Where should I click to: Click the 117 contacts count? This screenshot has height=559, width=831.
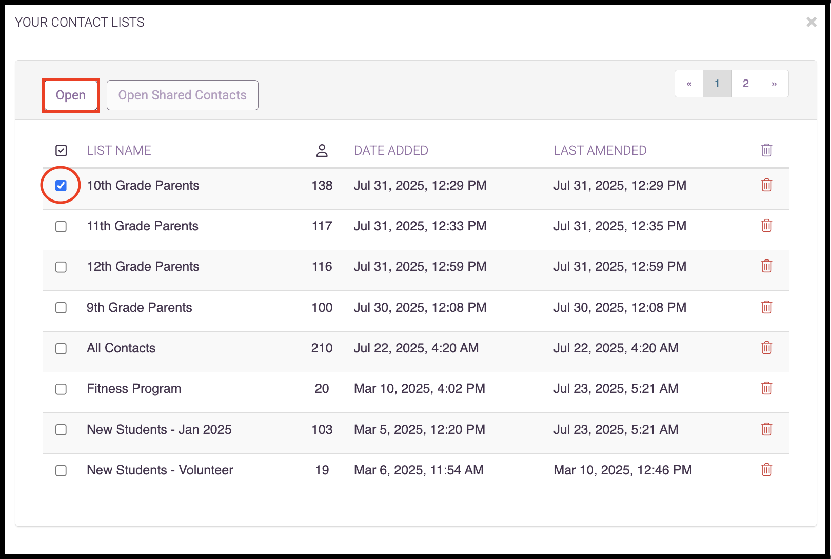322,226
